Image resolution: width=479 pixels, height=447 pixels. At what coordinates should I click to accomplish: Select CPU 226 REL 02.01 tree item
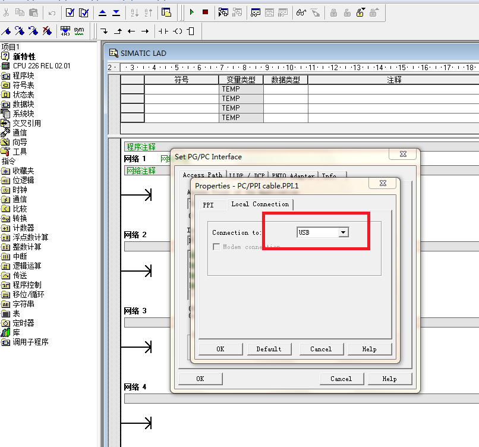pyautogui.click(x=41, y=66)
